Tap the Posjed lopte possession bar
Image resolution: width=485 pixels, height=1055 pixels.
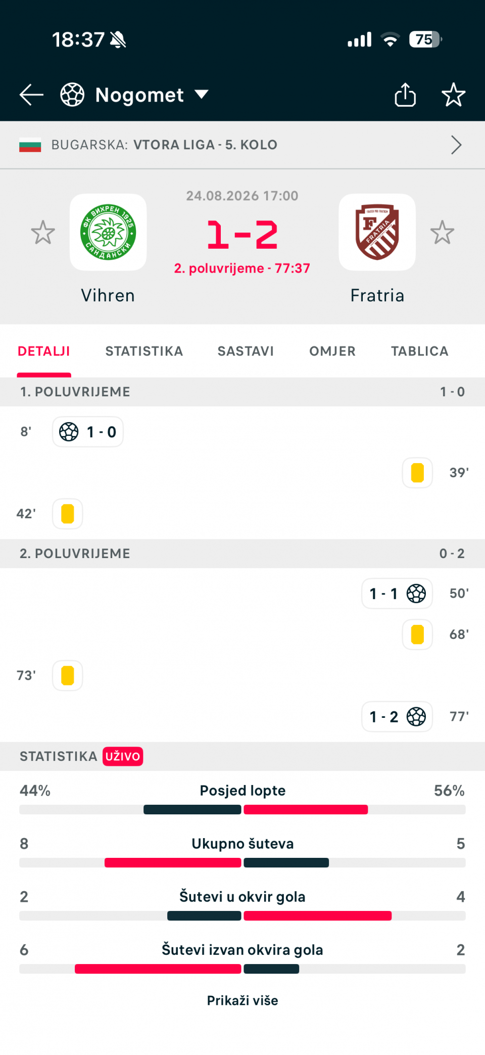tap(243, 809)
